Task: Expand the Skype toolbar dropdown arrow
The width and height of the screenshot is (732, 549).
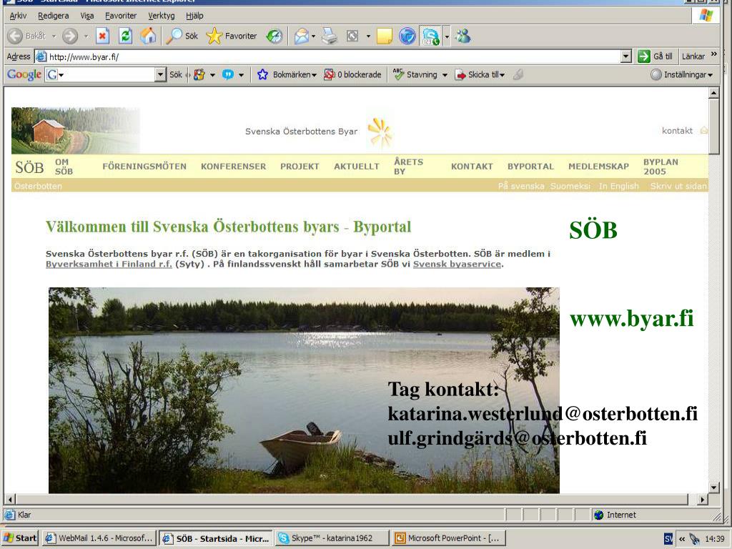Action: pyautogui.click(x=447, y=36)
